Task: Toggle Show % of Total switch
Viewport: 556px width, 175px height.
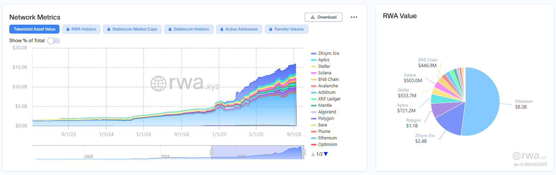Action: tap(54, 41)
